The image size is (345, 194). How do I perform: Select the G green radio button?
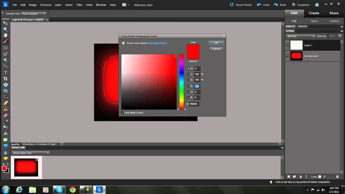tap(188, 92)
